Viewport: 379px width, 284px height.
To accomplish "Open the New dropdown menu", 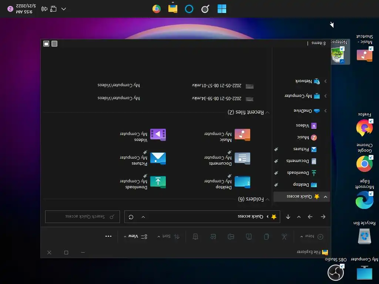I will [x=312, y=236].
